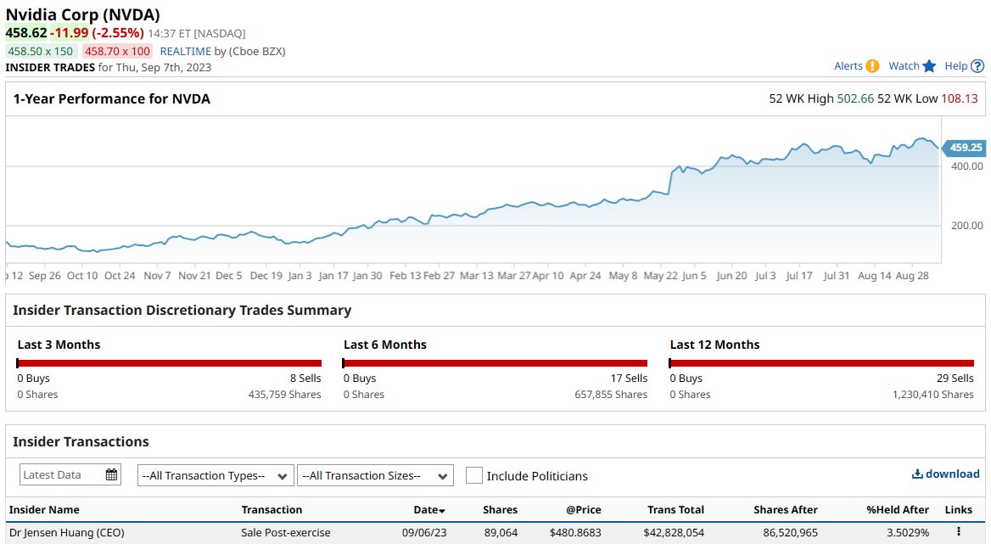
Task: Open the All Transaction Types dropdown
Action: [x=216, y=476]
